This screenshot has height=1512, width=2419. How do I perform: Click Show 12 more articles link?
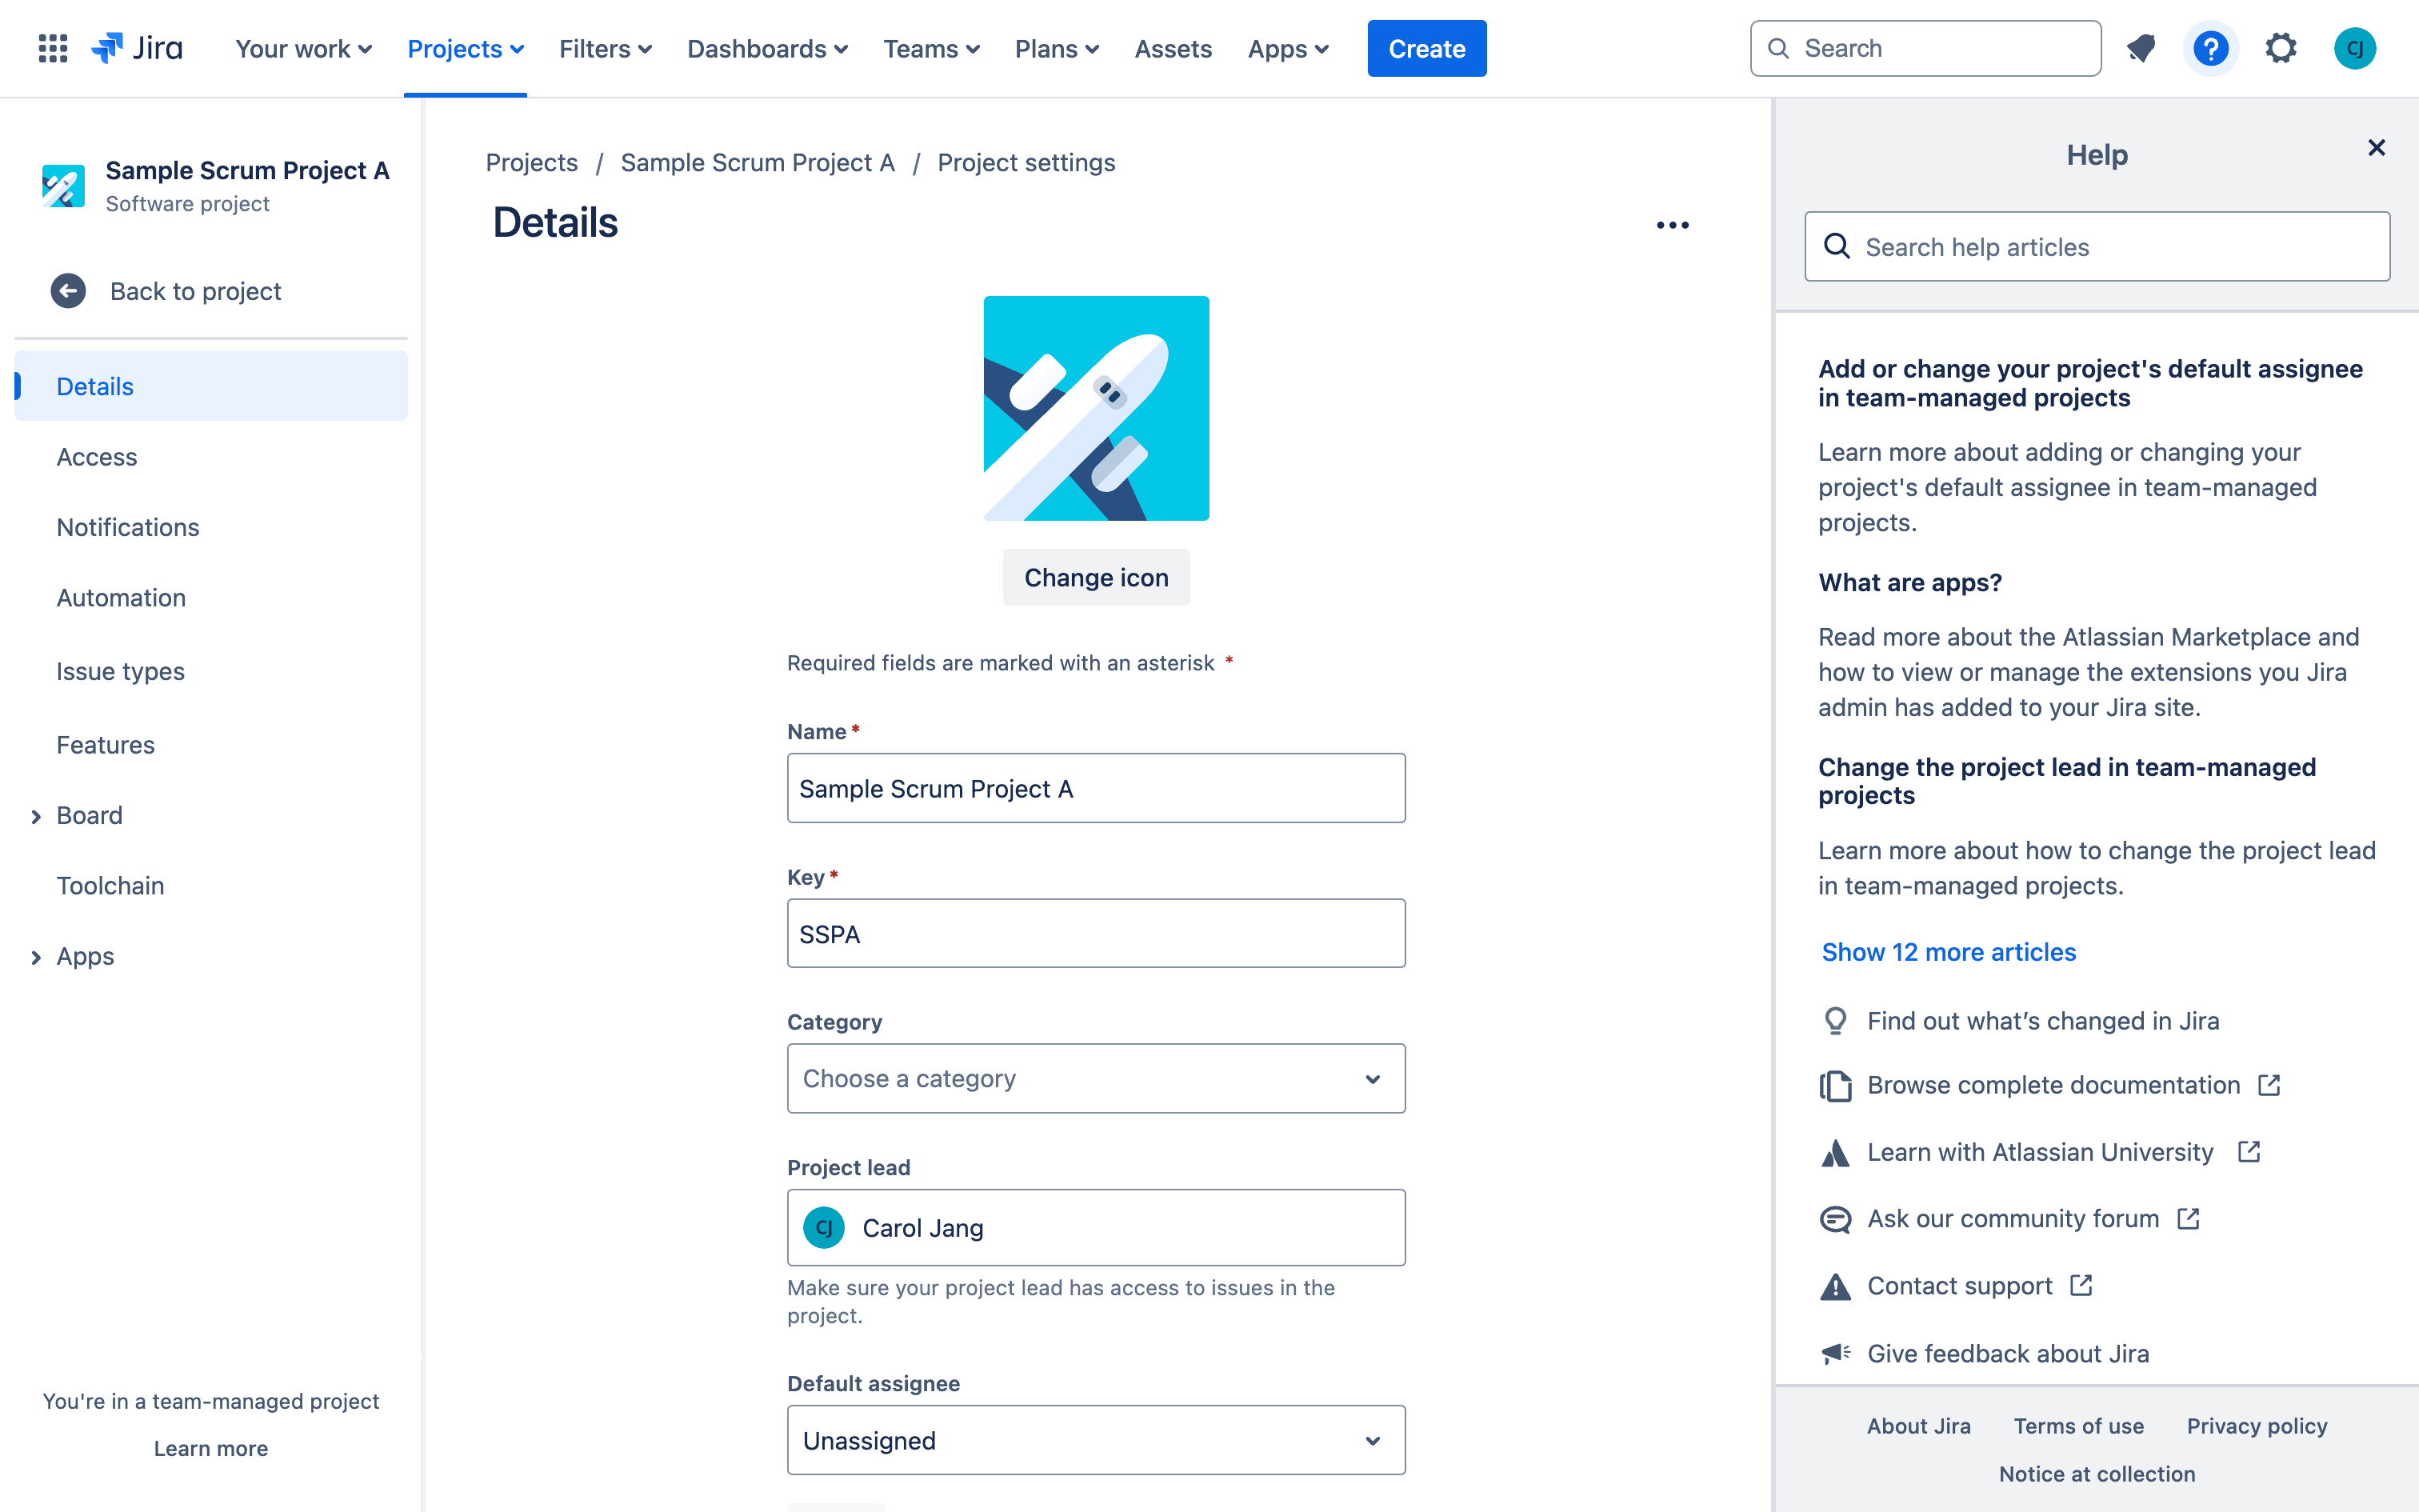pyautogui.click(x=1949, y=951)
